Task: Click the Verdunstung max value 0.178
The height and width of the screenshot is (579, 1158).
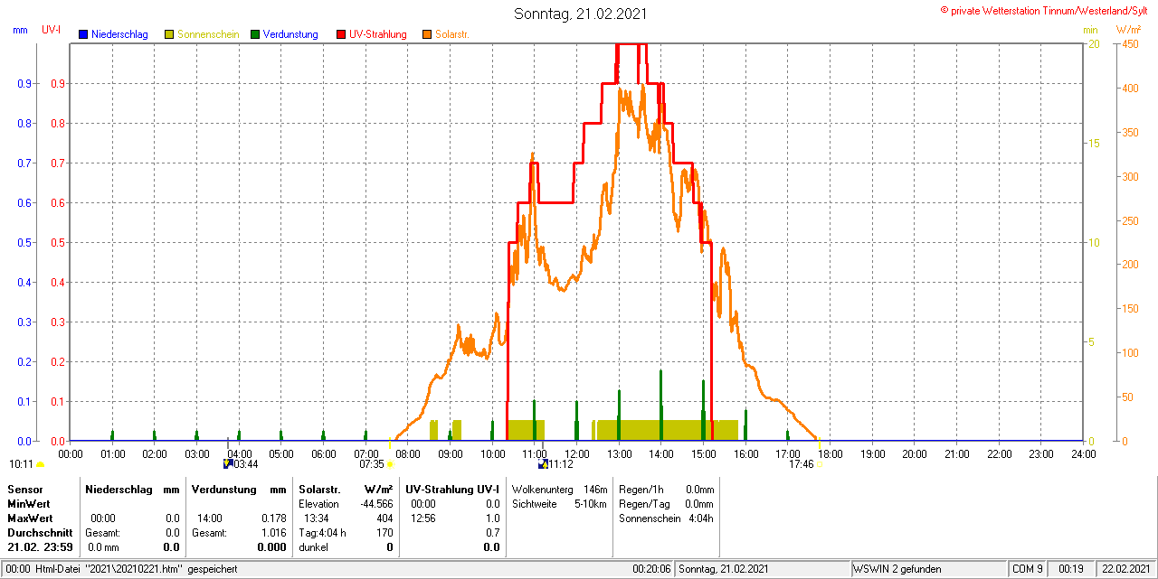Action: (x=273, y=518)
